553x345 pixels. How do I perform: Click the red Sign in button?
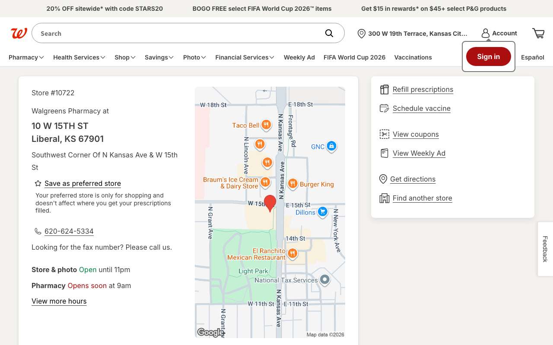click(489, 56)
